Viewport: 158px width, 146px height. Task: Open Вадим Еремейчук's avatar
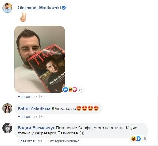7,128
